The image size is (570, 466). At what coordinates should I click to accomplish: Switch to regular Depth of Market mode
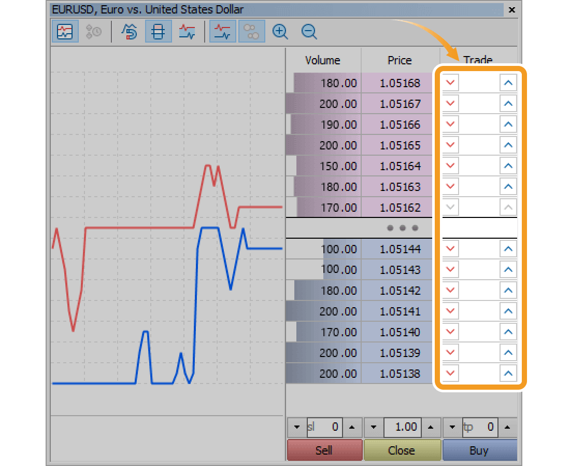[158, 31]
